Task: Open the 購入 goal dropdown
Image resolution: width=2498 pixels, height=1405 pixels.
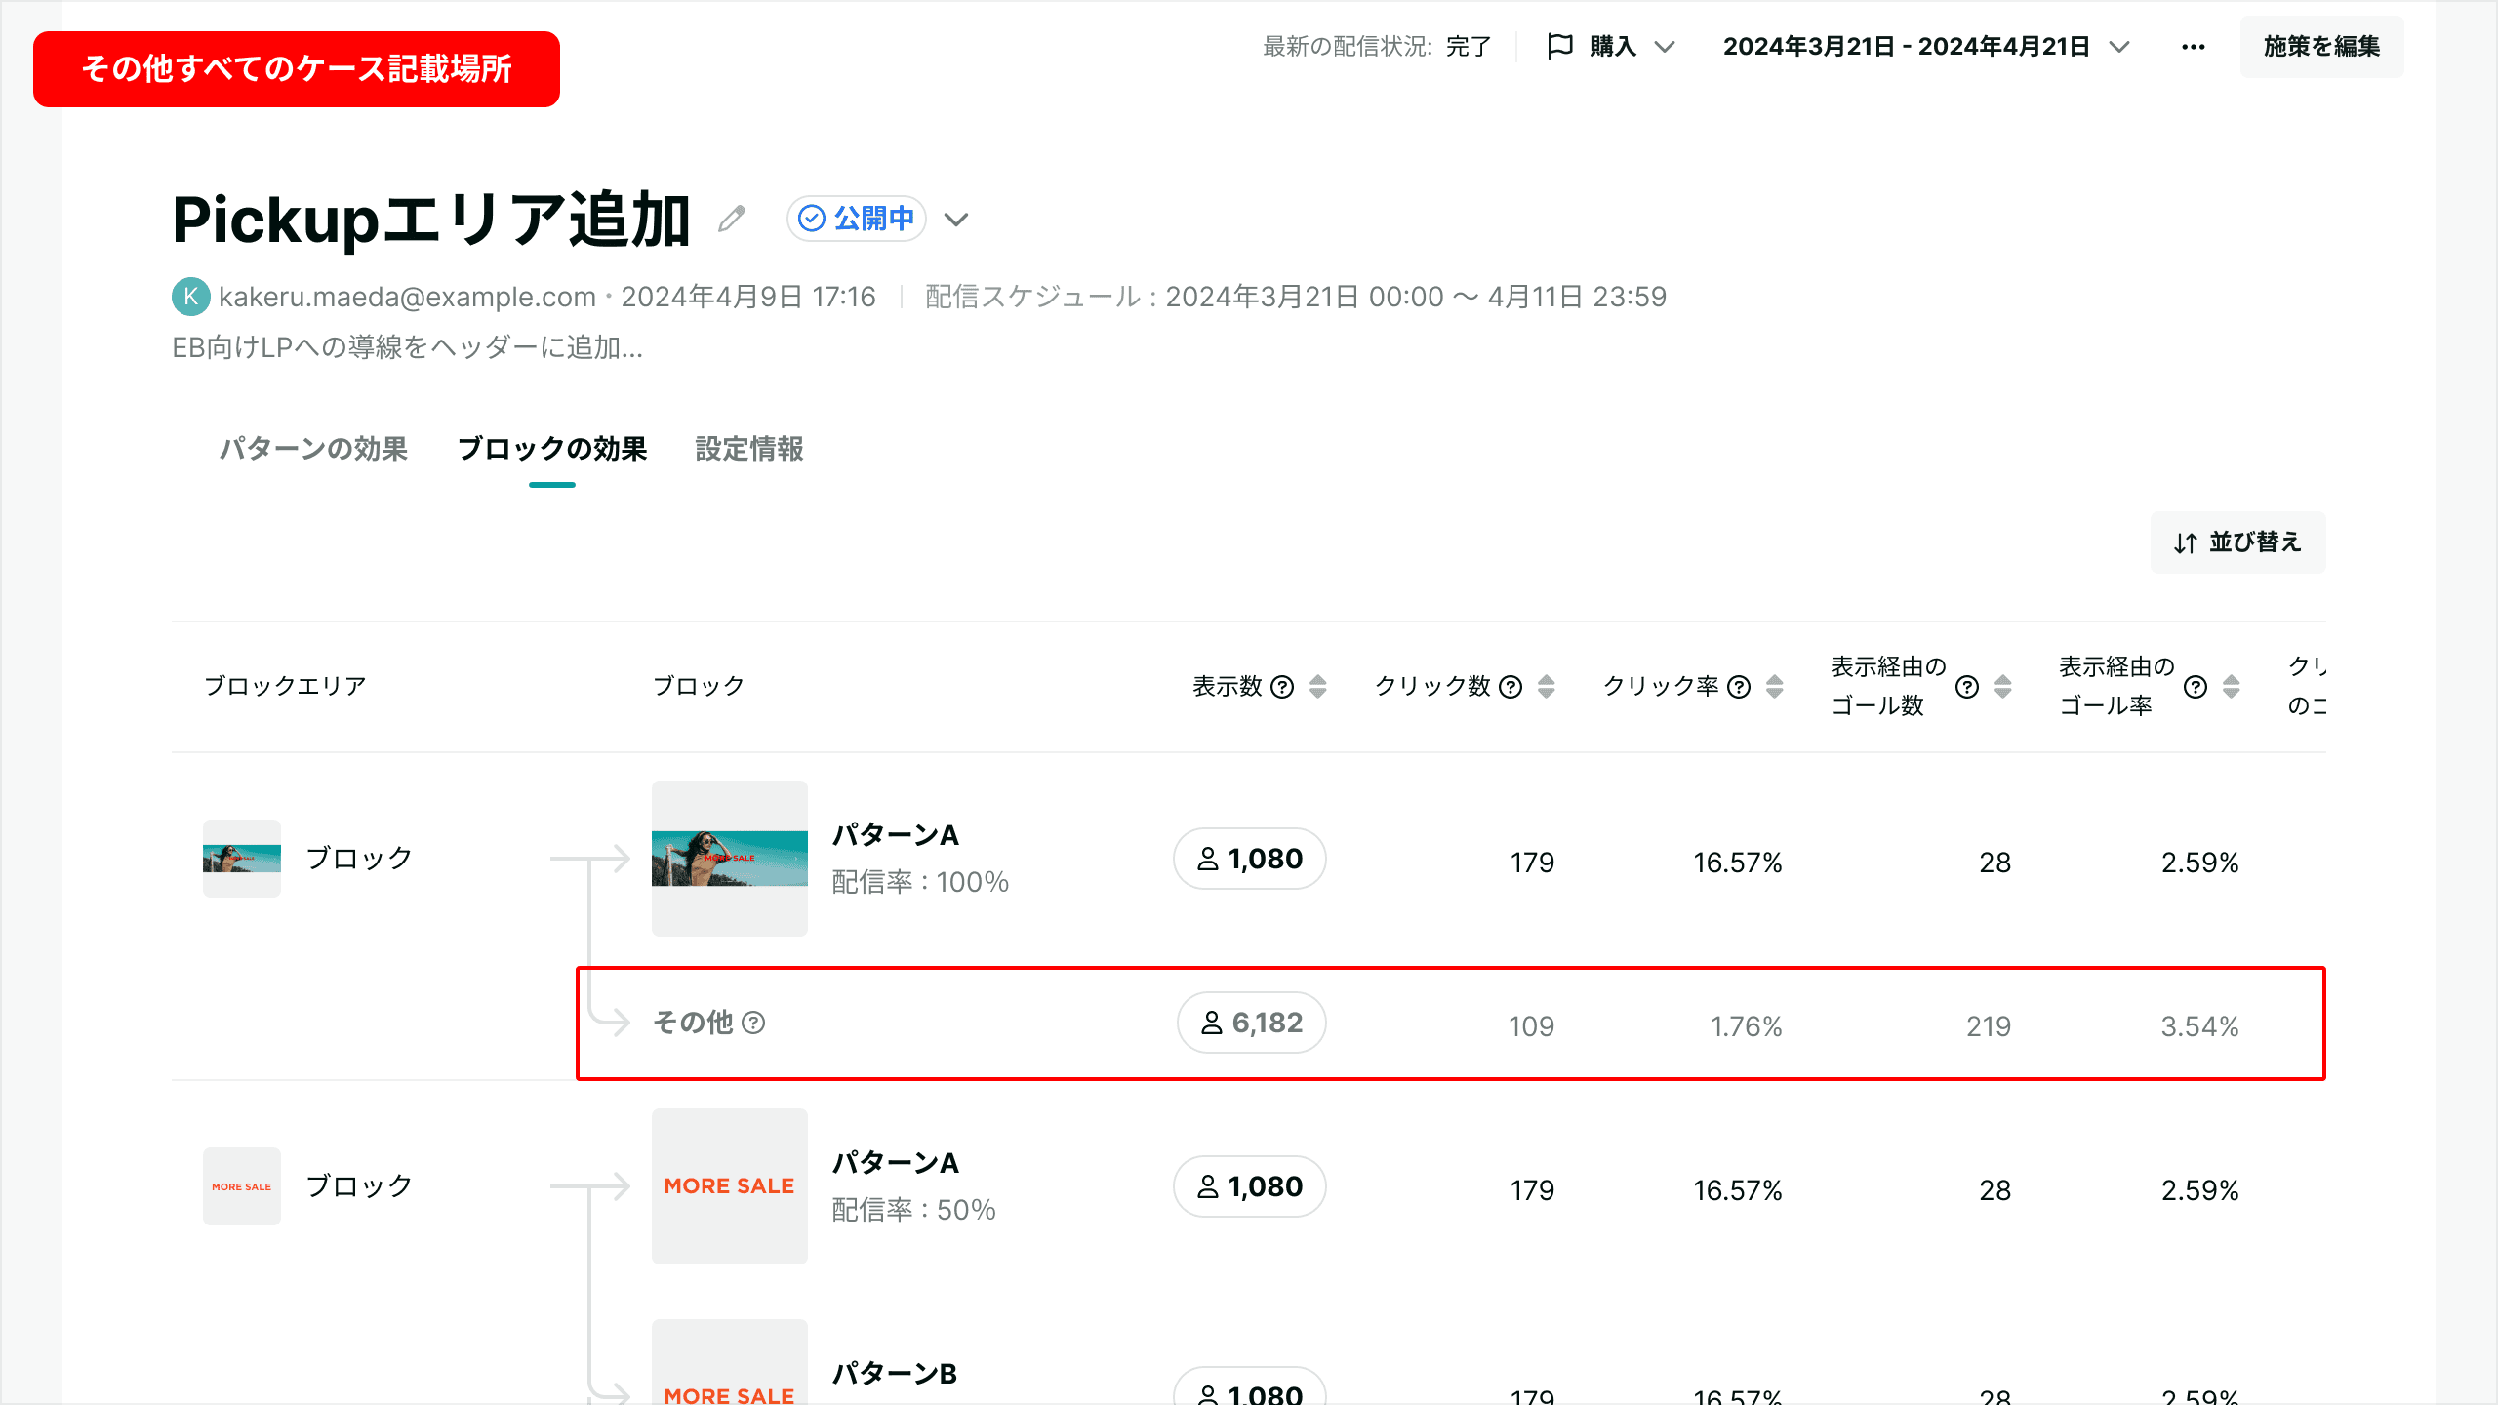Action: pos(1612,47)
